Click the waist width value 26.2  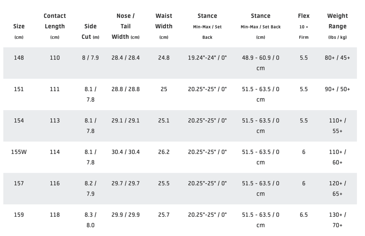pyautogui.click(x=164, y=152)
